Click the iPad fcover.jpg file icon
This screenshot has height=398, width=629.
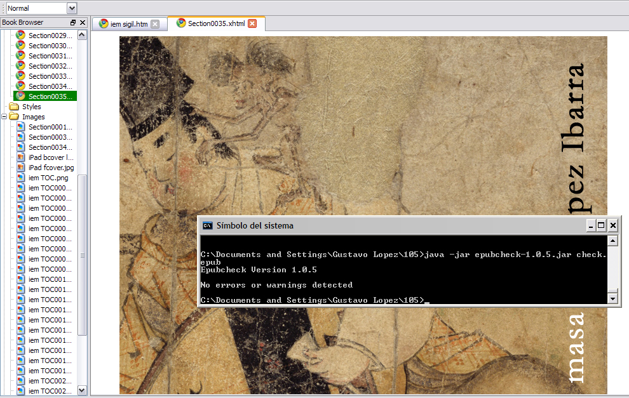(21, 168)
